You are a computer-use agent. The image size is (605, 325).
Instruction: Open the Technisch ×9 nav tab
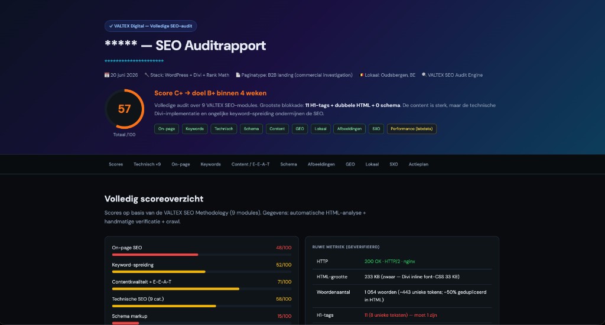pyautogui.click(x=147, y=164)
